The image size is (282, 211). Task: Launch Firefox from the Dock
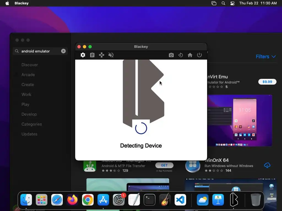72,200
